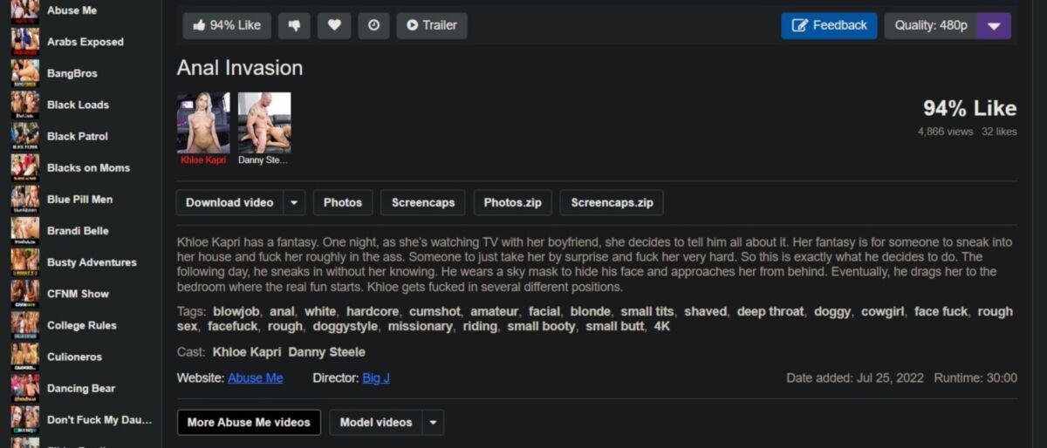Download Photos.zip
Screen dimensions: 1047x448
click(x=512, y=202)
